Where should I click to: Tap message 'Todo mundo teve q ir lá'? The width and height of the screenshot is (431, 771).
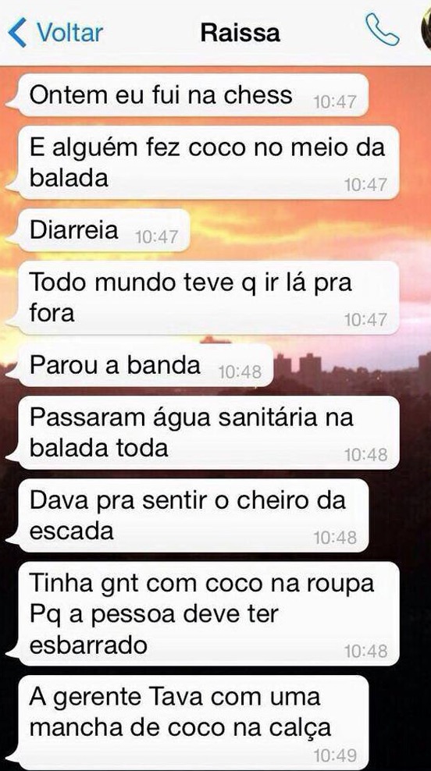202,297
